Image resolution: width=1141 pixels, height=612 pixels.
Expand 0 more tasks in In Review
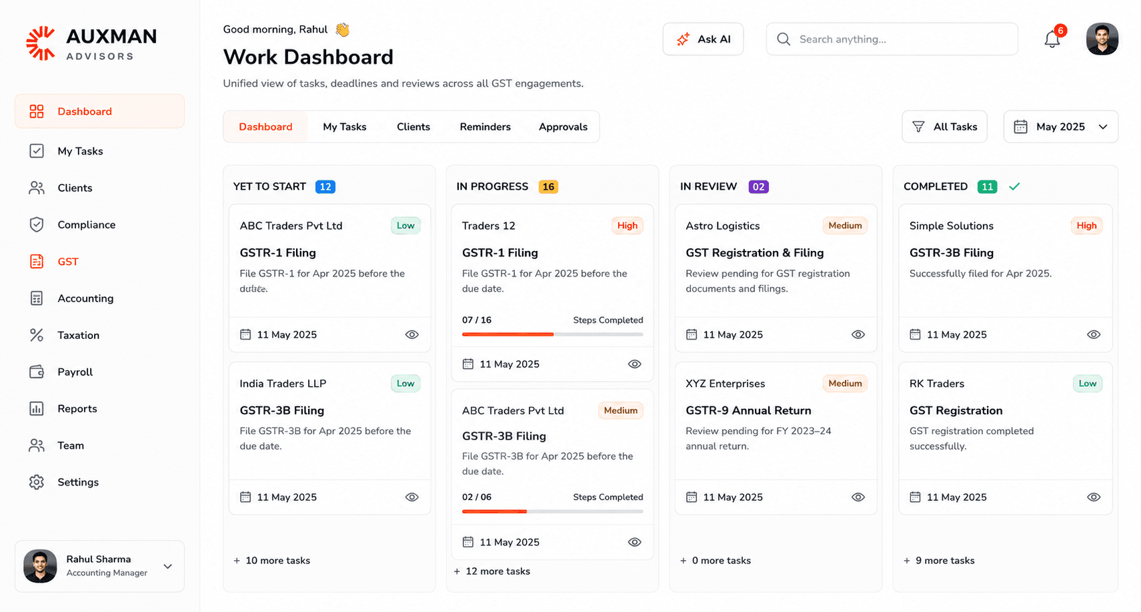(715, 561)
